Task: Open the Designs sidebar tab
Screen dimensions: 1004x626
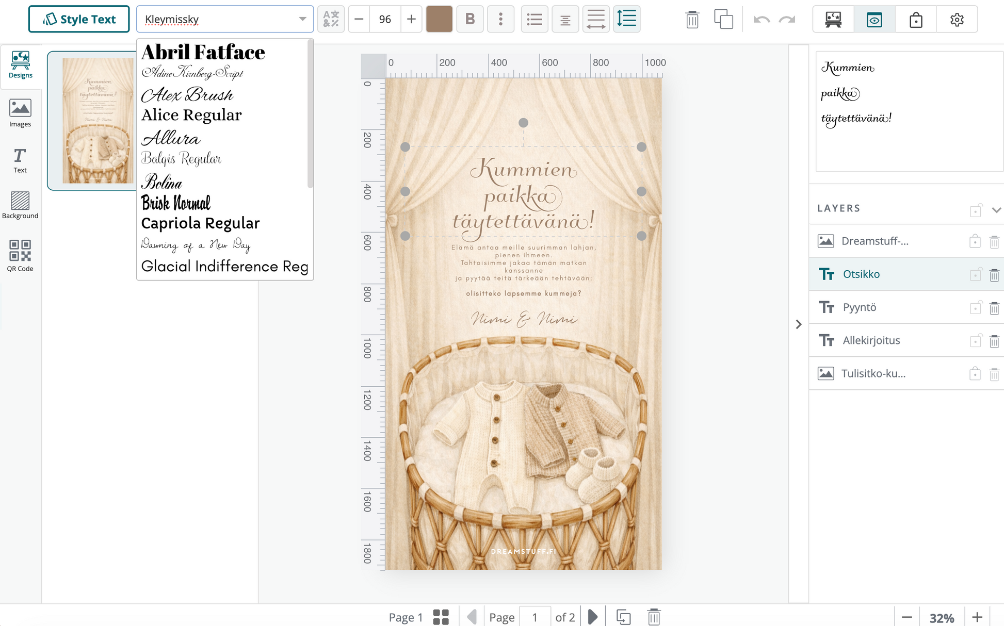Action: [x=21, y=65]
